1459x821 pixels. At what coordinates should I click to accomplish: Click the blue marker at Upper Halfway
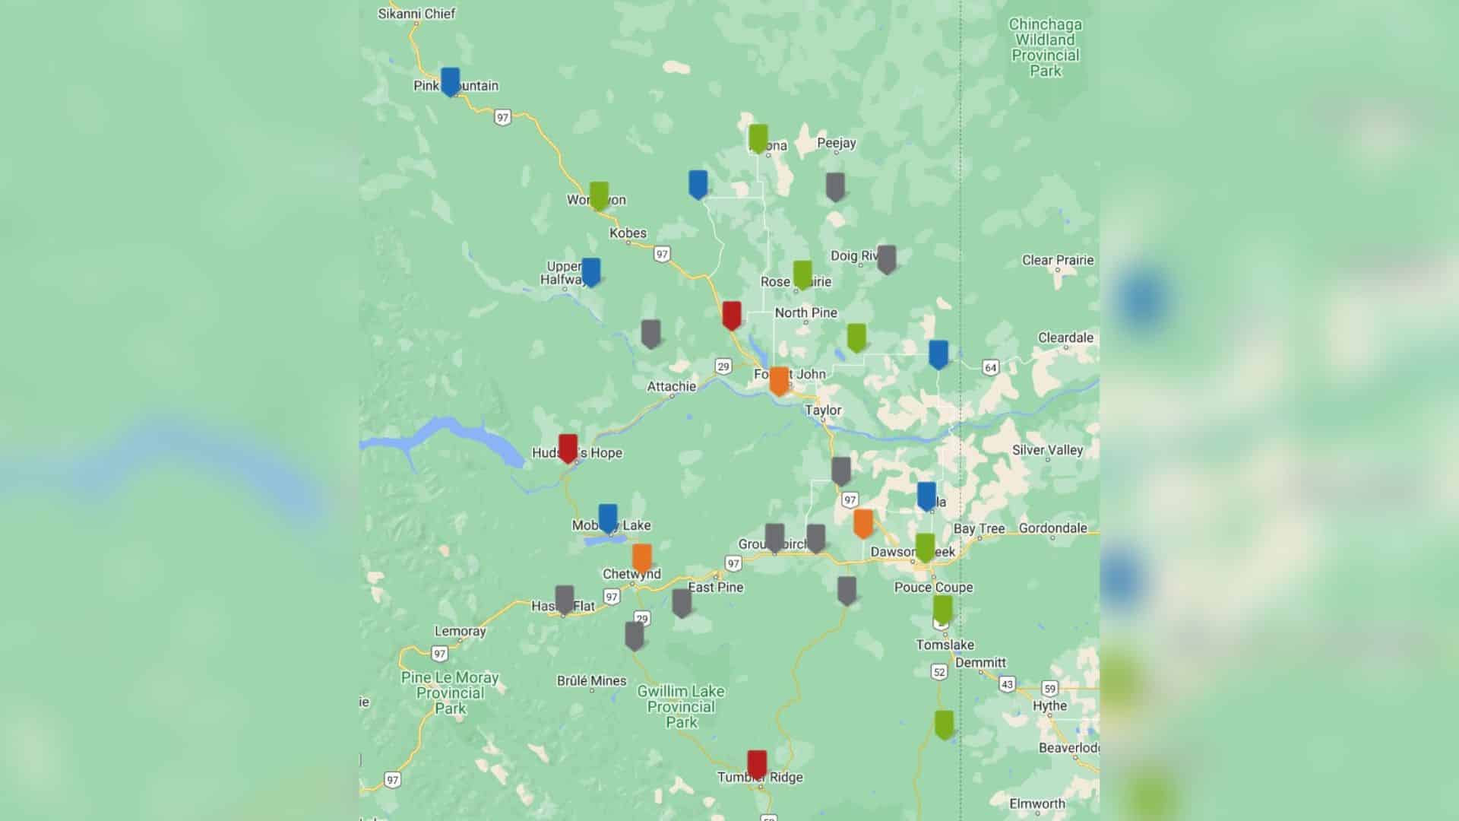click(x=590, y=271)
